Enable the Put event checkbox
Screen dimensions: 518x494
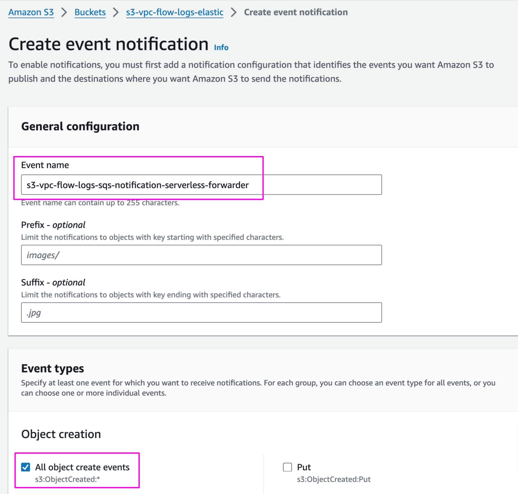click(287, 467)
